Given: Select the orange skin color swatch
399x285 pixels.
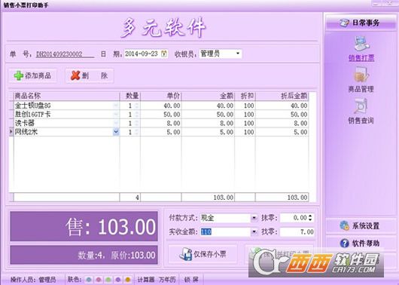Looking at the screenshot, I should pyautogui.click(x=128, y=280).
